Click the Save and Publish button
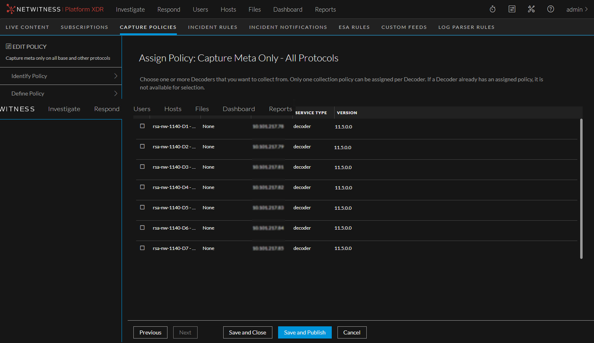The width and height of the screenshot is (594, 343). click(305, 332)
